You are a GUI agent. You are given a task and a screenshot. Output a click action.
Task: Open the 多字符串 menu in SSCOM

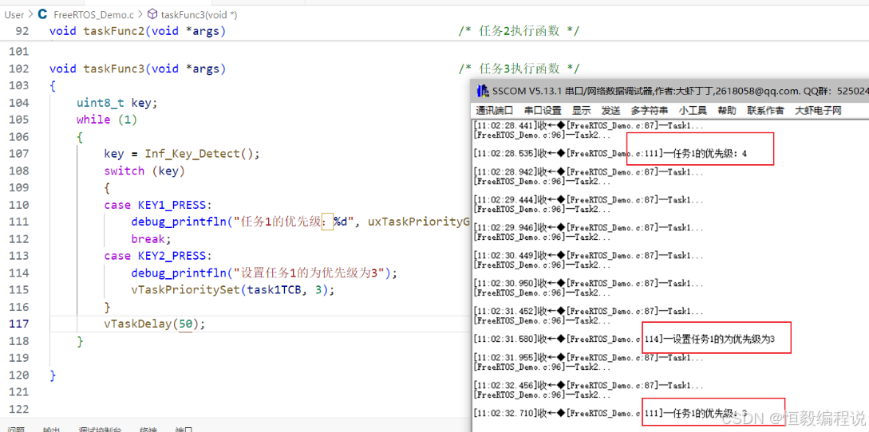click(649, 110)
